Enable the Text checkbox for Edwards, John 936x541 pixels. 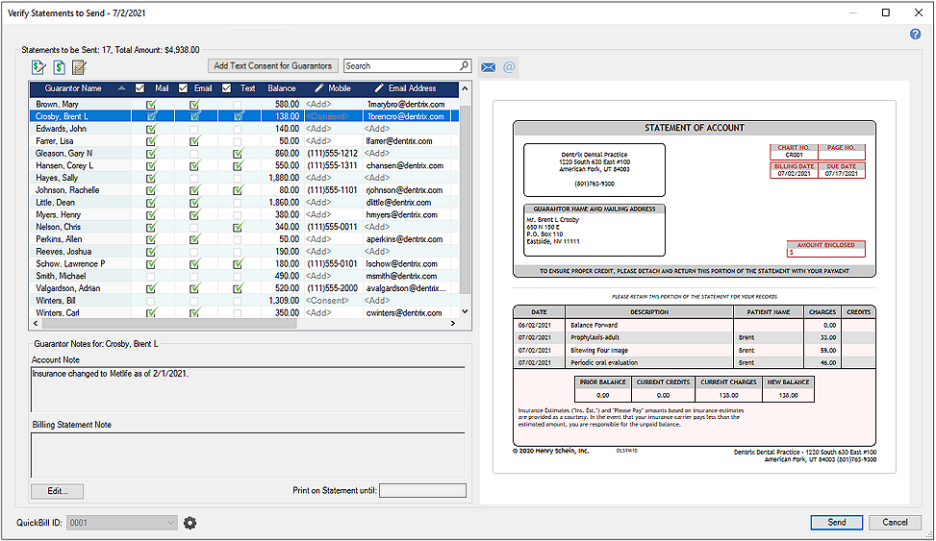[238, 129]
